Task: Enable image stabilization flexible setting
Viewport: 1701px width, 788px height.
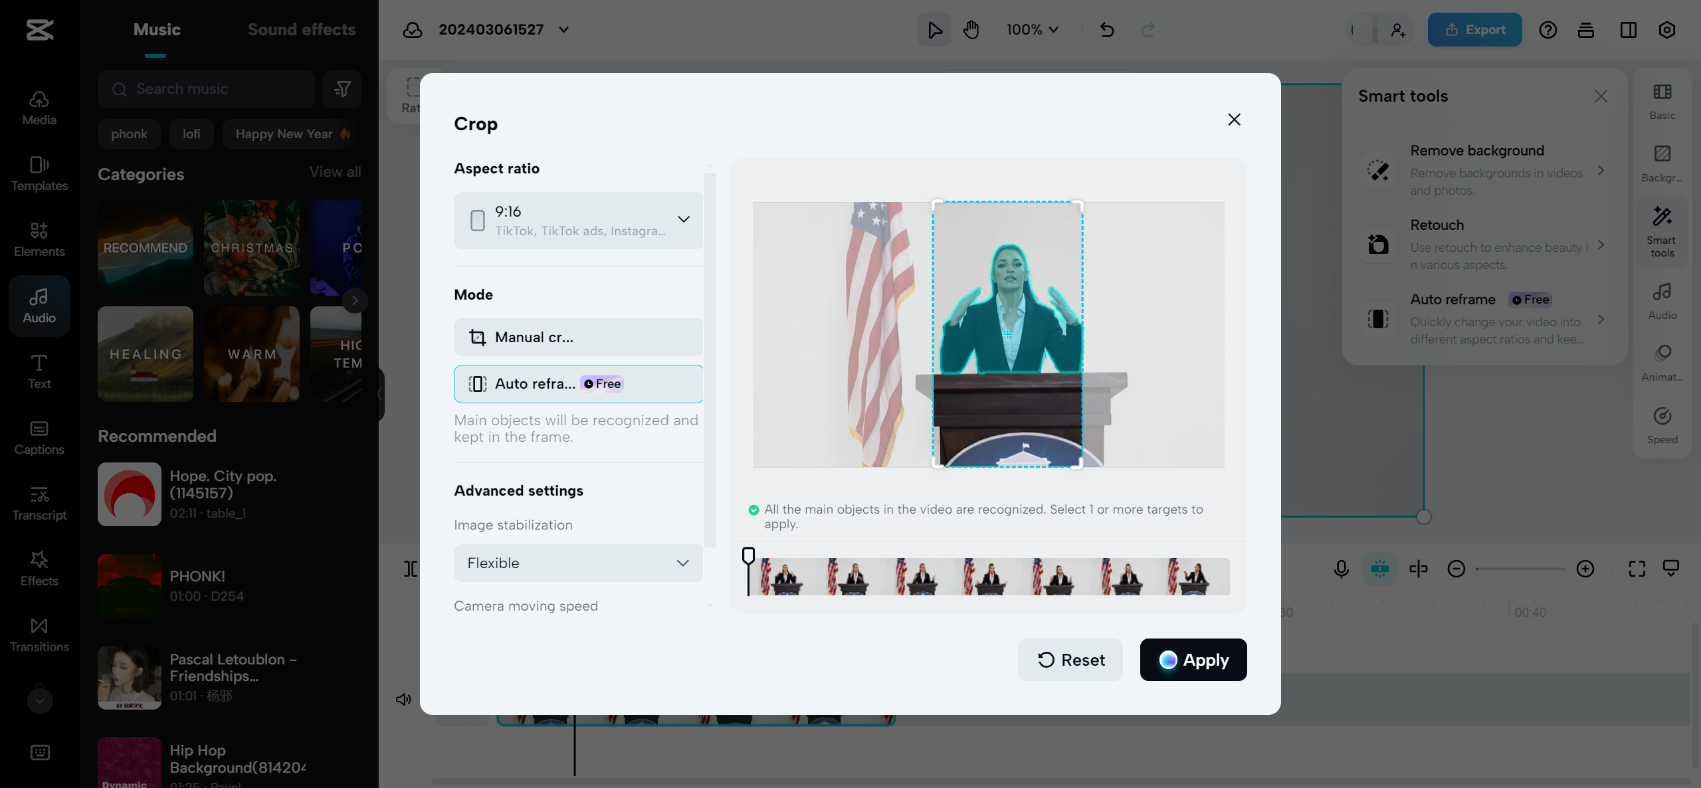Action: pyautogui.click(x=577, y=562)
